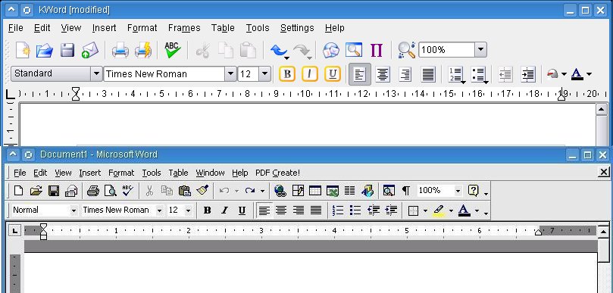
Task: Open Microsoft Word Normal style dropdown
Action: pos(73,210)
